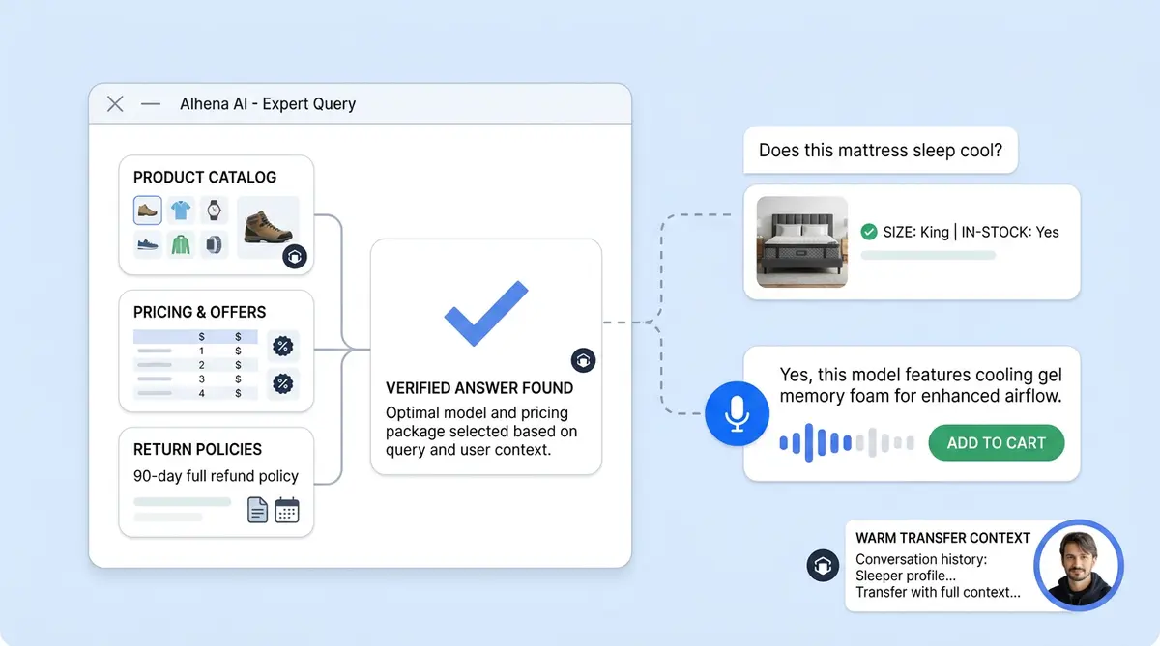The height and width of the screenshot is (646, 1160).
Task: Open the large hiking boot product image
Action: pyautogui.click(x=268, y=228)
